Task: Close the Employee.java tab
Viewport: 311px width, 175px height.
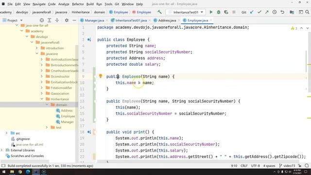Action: click(211, 20)
